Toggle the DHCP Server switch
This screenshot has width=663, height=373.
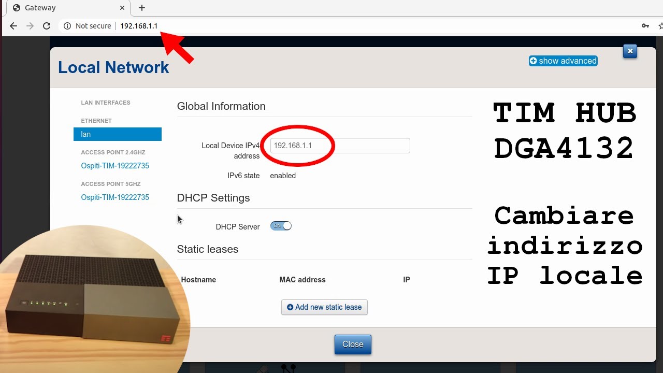(x=281, y=226)
